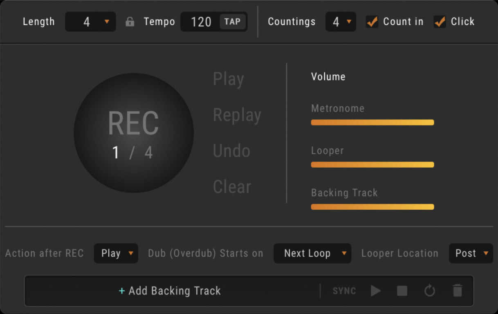This screenshot has width=498, height=314.
Task: Restart the backing track with loop icon
Action: (x=429, y=291)
